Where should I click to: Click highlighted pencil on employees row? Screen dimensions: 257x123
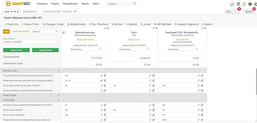pos(102,80)
